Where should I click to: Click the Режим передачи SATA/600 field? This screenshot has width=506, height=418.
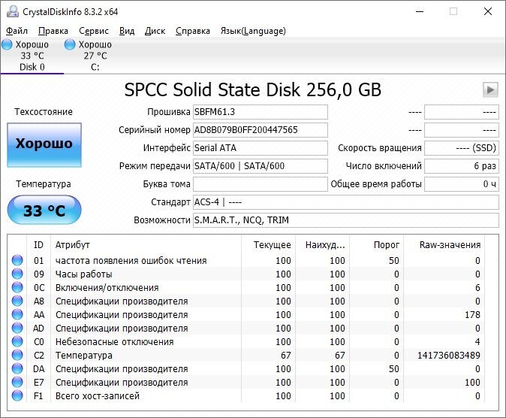click(261, 166)
